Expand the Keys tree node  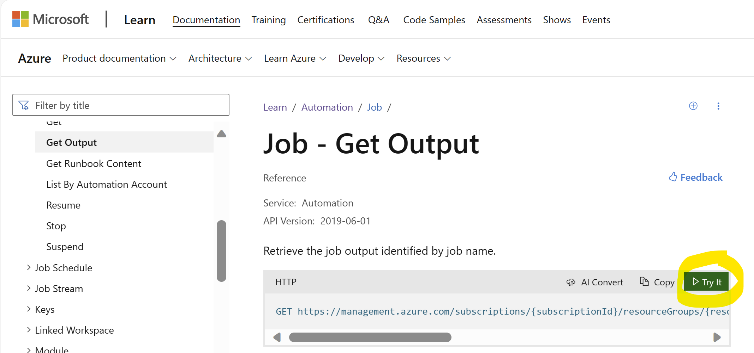(x=29, y=309)
